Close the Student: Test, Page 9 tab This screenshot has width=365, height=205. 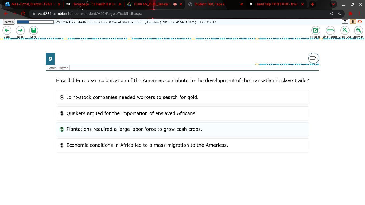242,4
